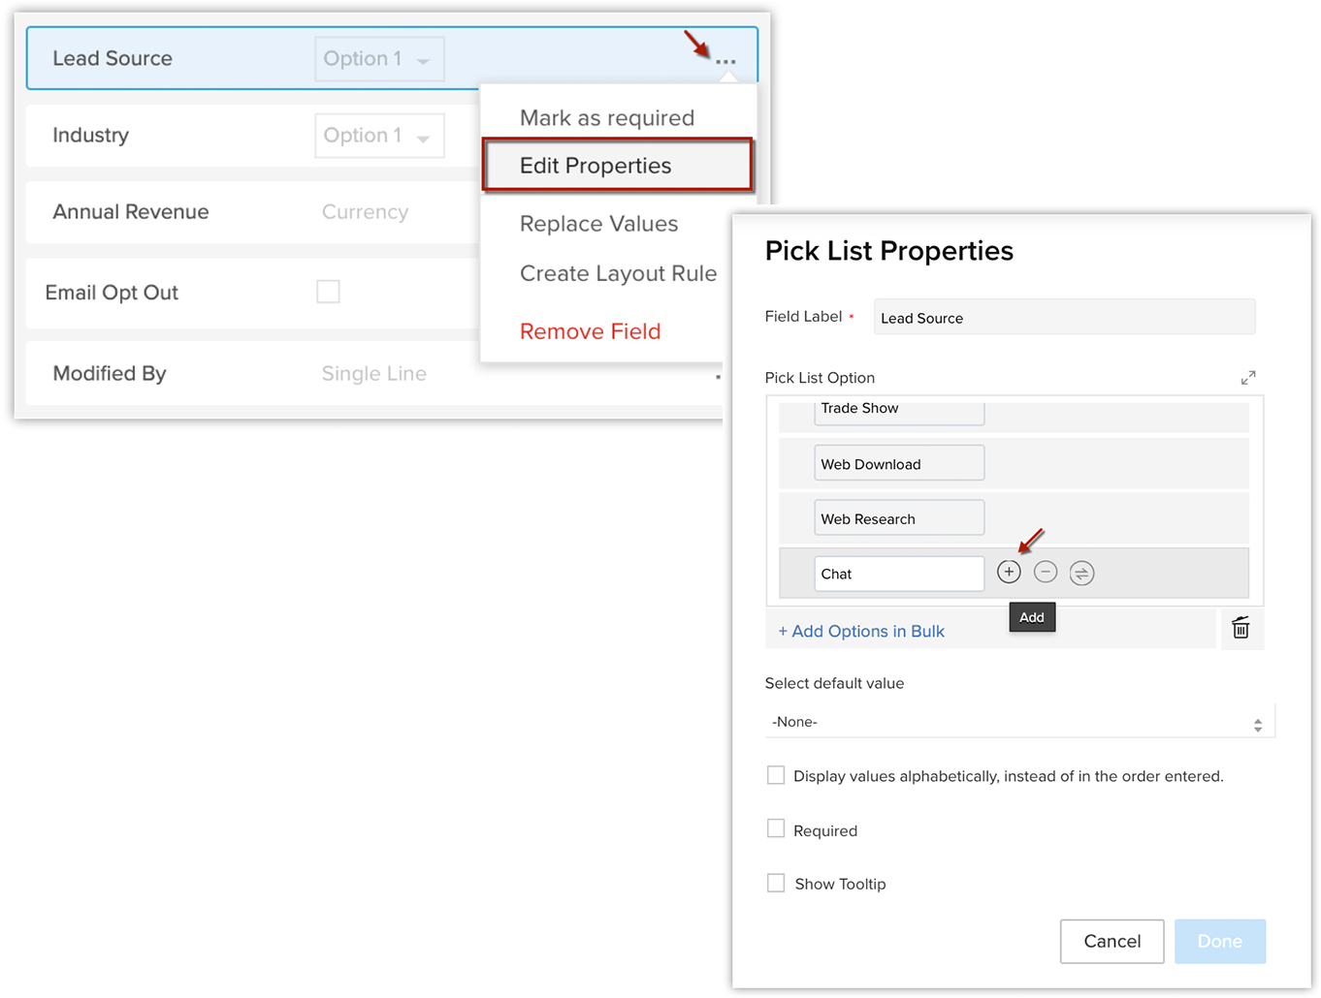Open the Select default value dropdown

(x=1018, y=722)
